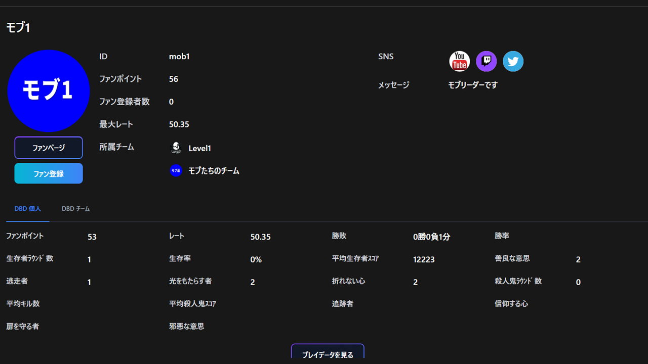Click the ファンポイント value 56
This screenshot has height=364, width=648.
pyautogui.click(x=172, y=79)
